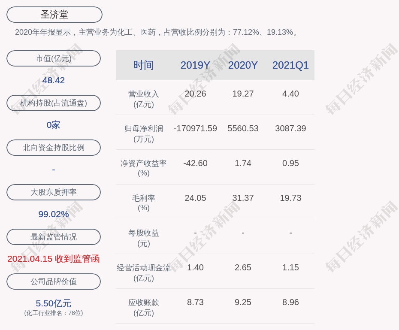Image resolution: width=399 pixels, height=330 pixels.
Task: Select revenue value 20.26
Action: pyautogui.click(x=196, y=94)
